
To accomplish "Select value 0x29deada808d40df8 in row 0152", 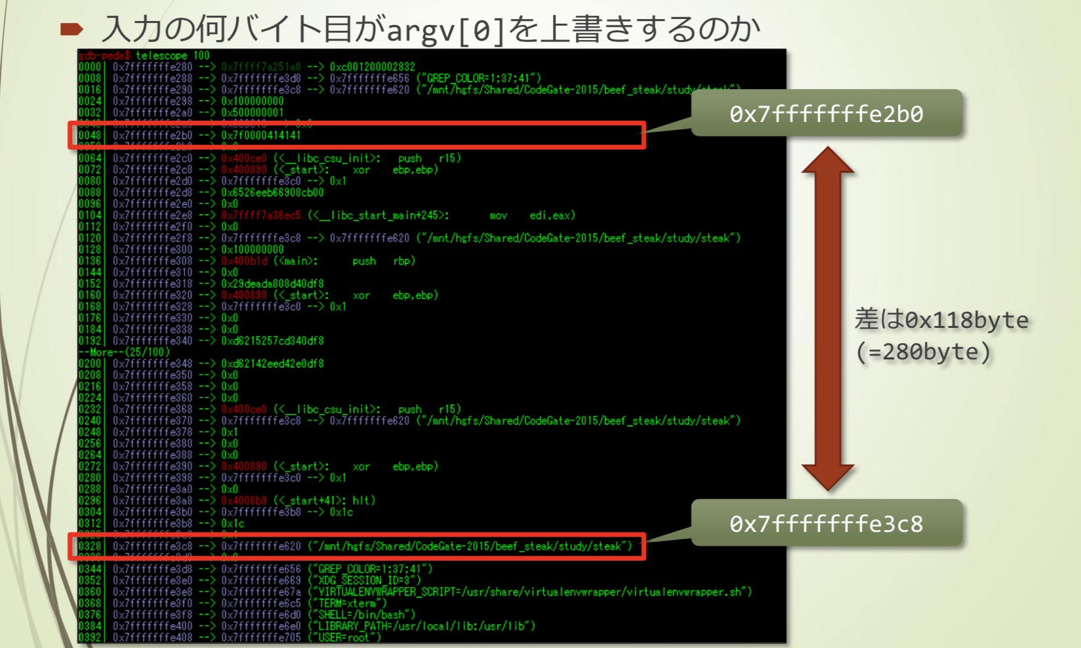I will [272, 284].
